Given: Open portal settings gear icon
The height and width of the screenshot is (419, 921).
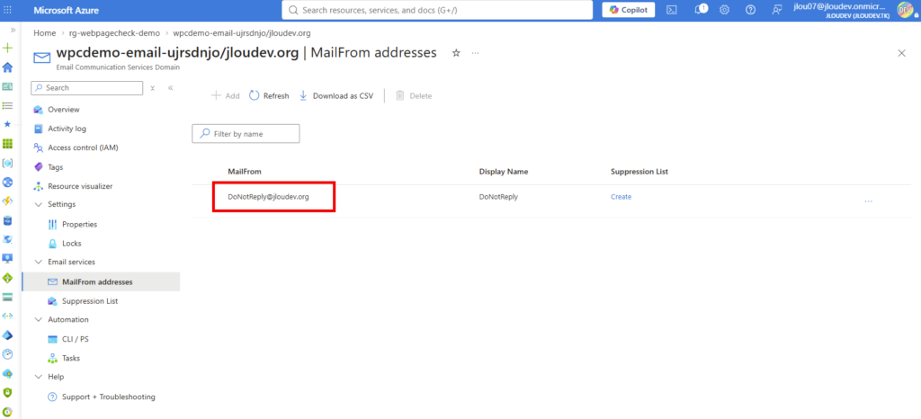Looking at the screenshot, I should tap(725, 10).
